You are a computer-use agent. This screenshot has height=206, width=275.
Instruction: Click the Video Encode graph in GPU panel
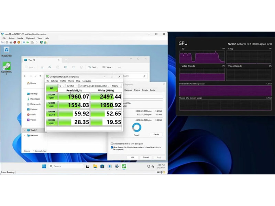pyautogui.click(x=202, y=74)
